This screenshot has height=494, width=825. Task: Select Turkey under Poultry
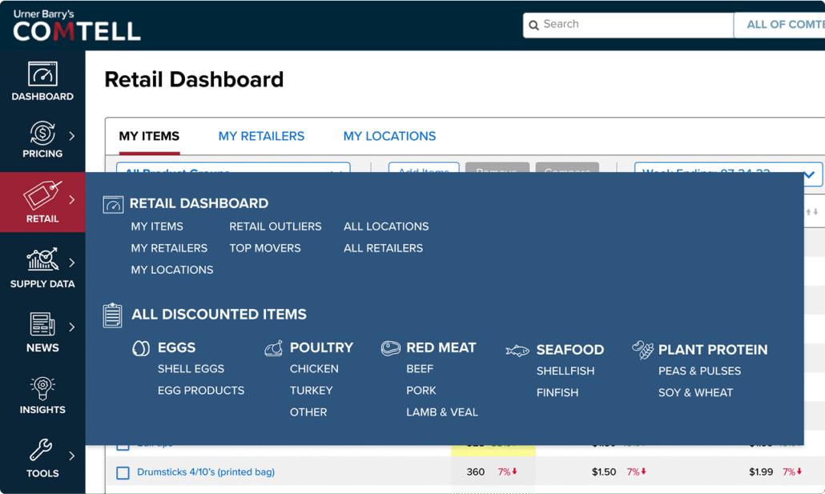[311, 391]
